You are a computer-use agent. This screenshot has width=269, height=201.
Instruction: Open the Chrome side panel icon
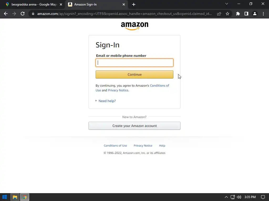tap(246, 14)
